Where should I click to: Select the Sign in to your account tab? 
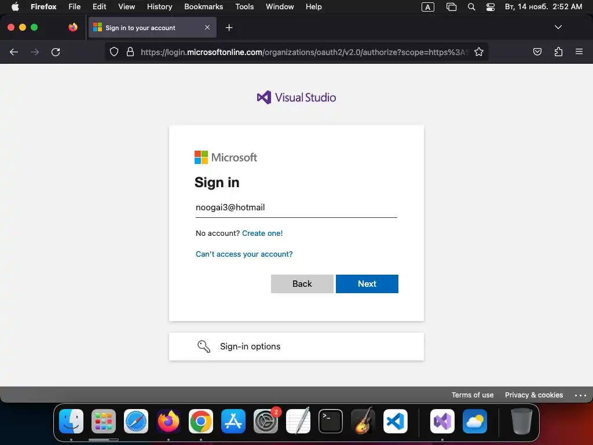[x=152, y=27]
